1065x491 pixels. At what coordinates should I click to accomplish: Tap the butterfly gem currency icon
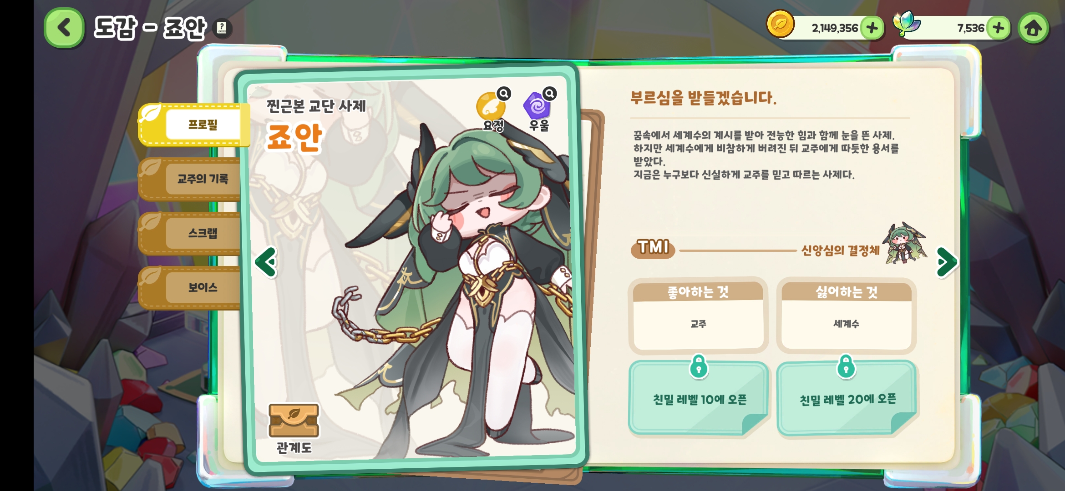click(906, 24)
